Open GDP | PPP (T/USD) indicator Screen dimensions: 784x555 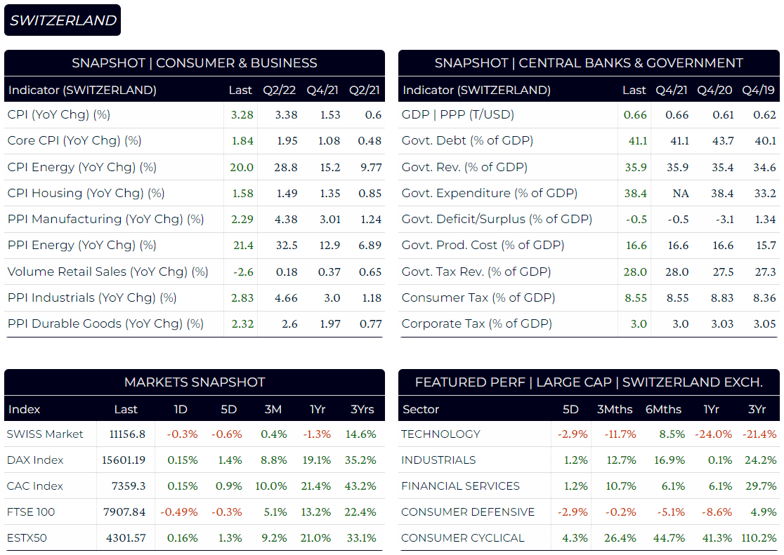pos(457,115)
